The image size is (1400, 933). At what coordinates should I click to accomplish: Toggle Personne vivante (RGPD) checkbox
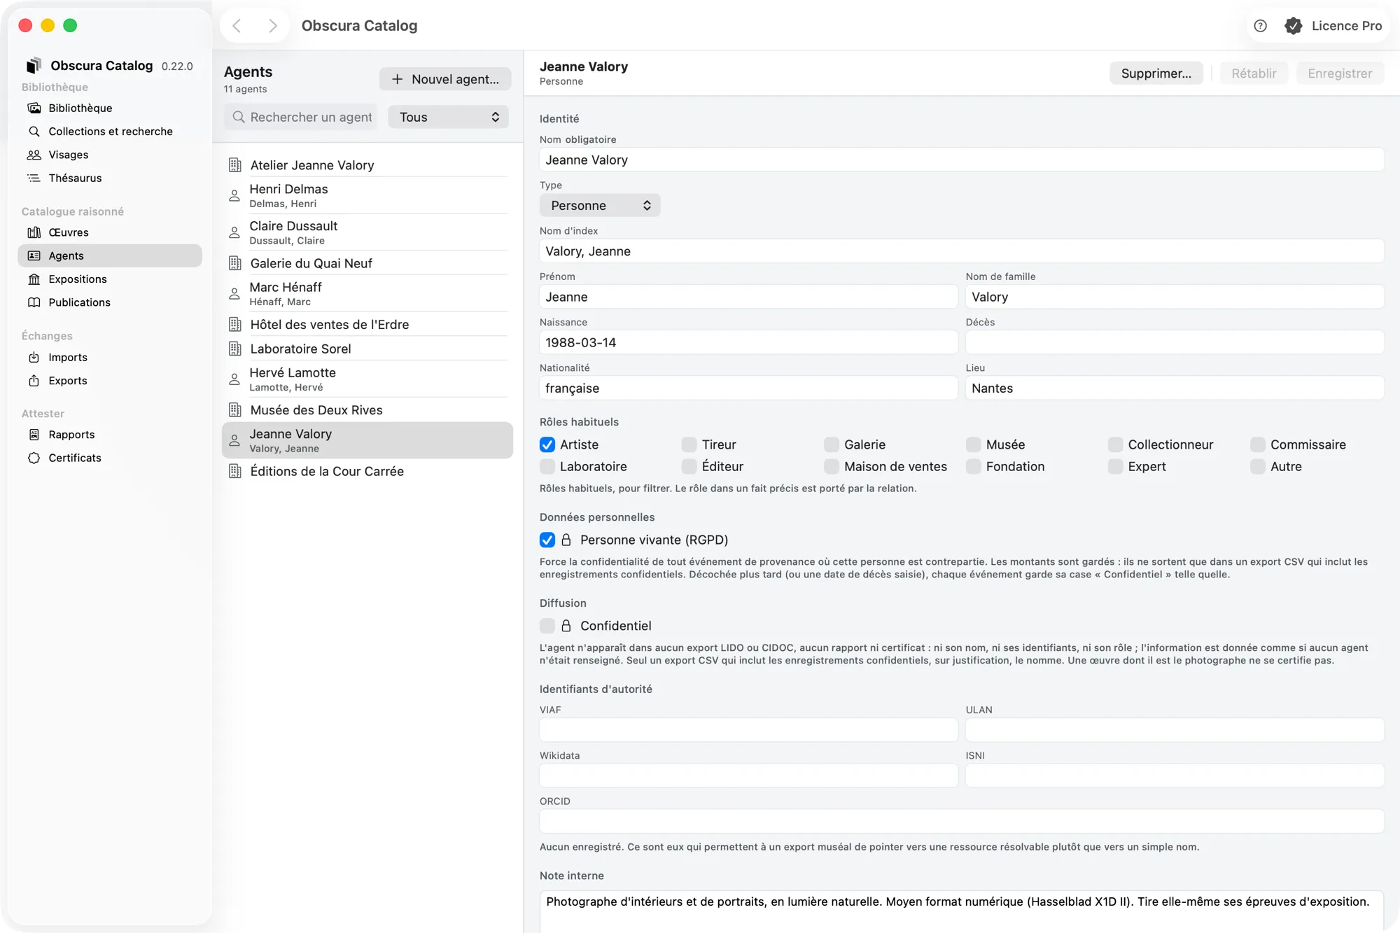pos(547,540)
